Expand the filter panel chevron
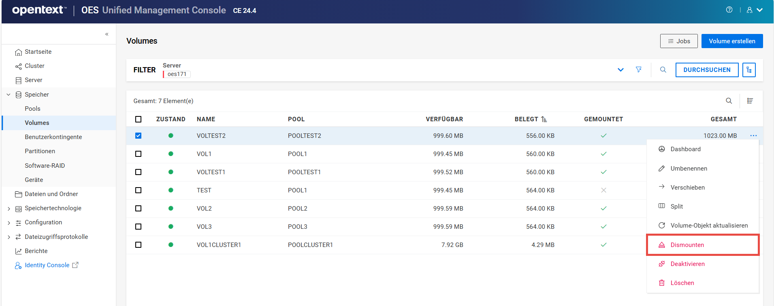The height and width of the screenshot is (306, 774). 620,70
